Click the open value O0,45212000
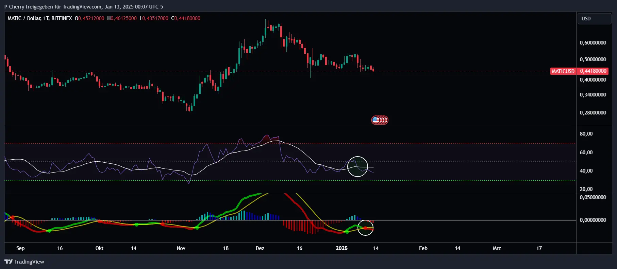The image size is (617, 269). [89, 18]
